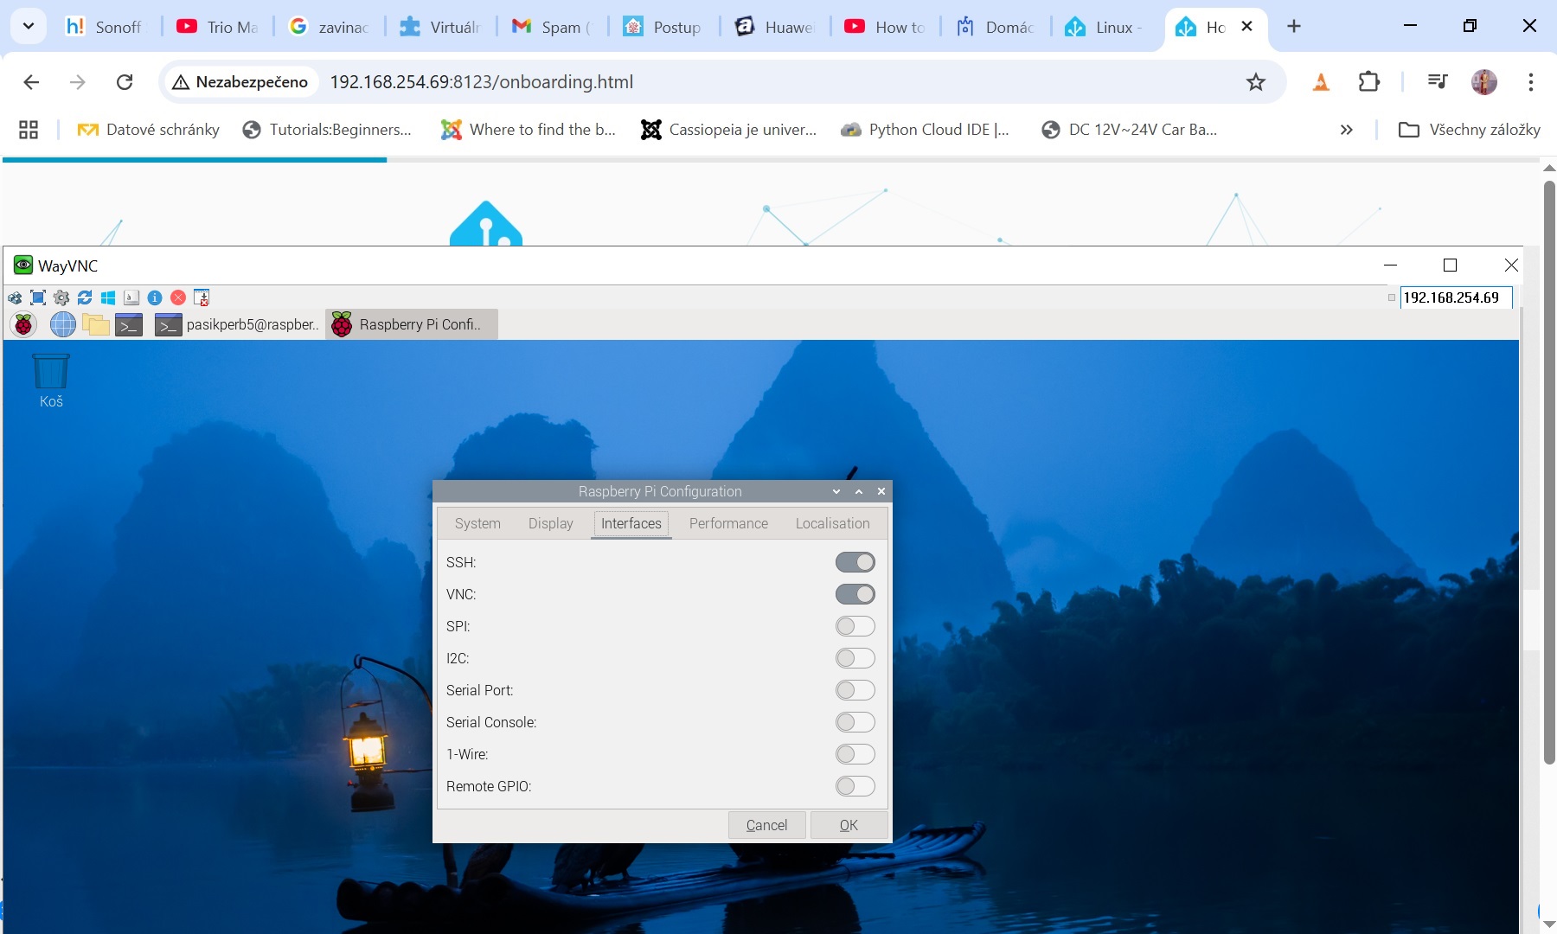This screenshot has width=1557, height=934.
Task: Enable the SPI interface
Action: tap(855, 626)
